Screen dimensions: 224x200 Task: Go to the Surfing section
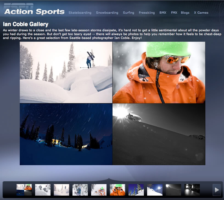[x=128, y=13]
